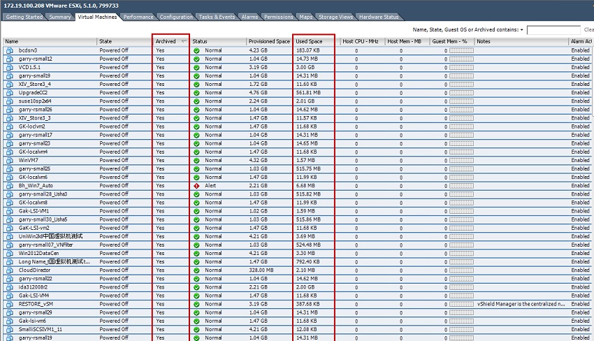This screenshot has width=594, height=341.
Task: Click green status icon in VCD1.5.1 row
Action: pyautogui.click(x=196, y=68)
